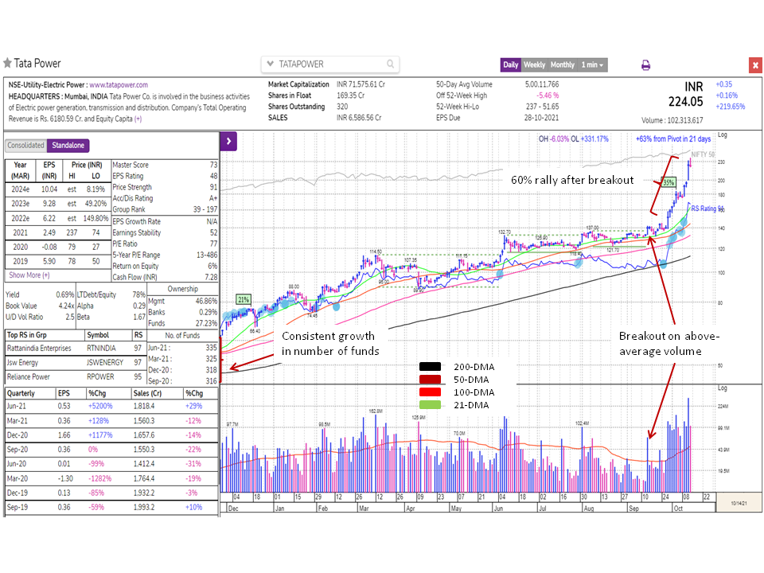764x573 pixels.
Task: Click the RTNINDIA symbol in group list
Action: coord(101,349)
